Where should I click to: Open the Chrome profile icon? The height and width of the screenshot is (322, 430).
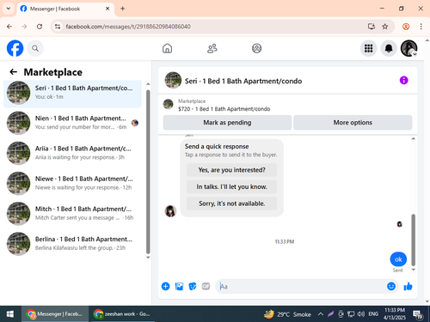pyautogui.click(x=406, y=27)
